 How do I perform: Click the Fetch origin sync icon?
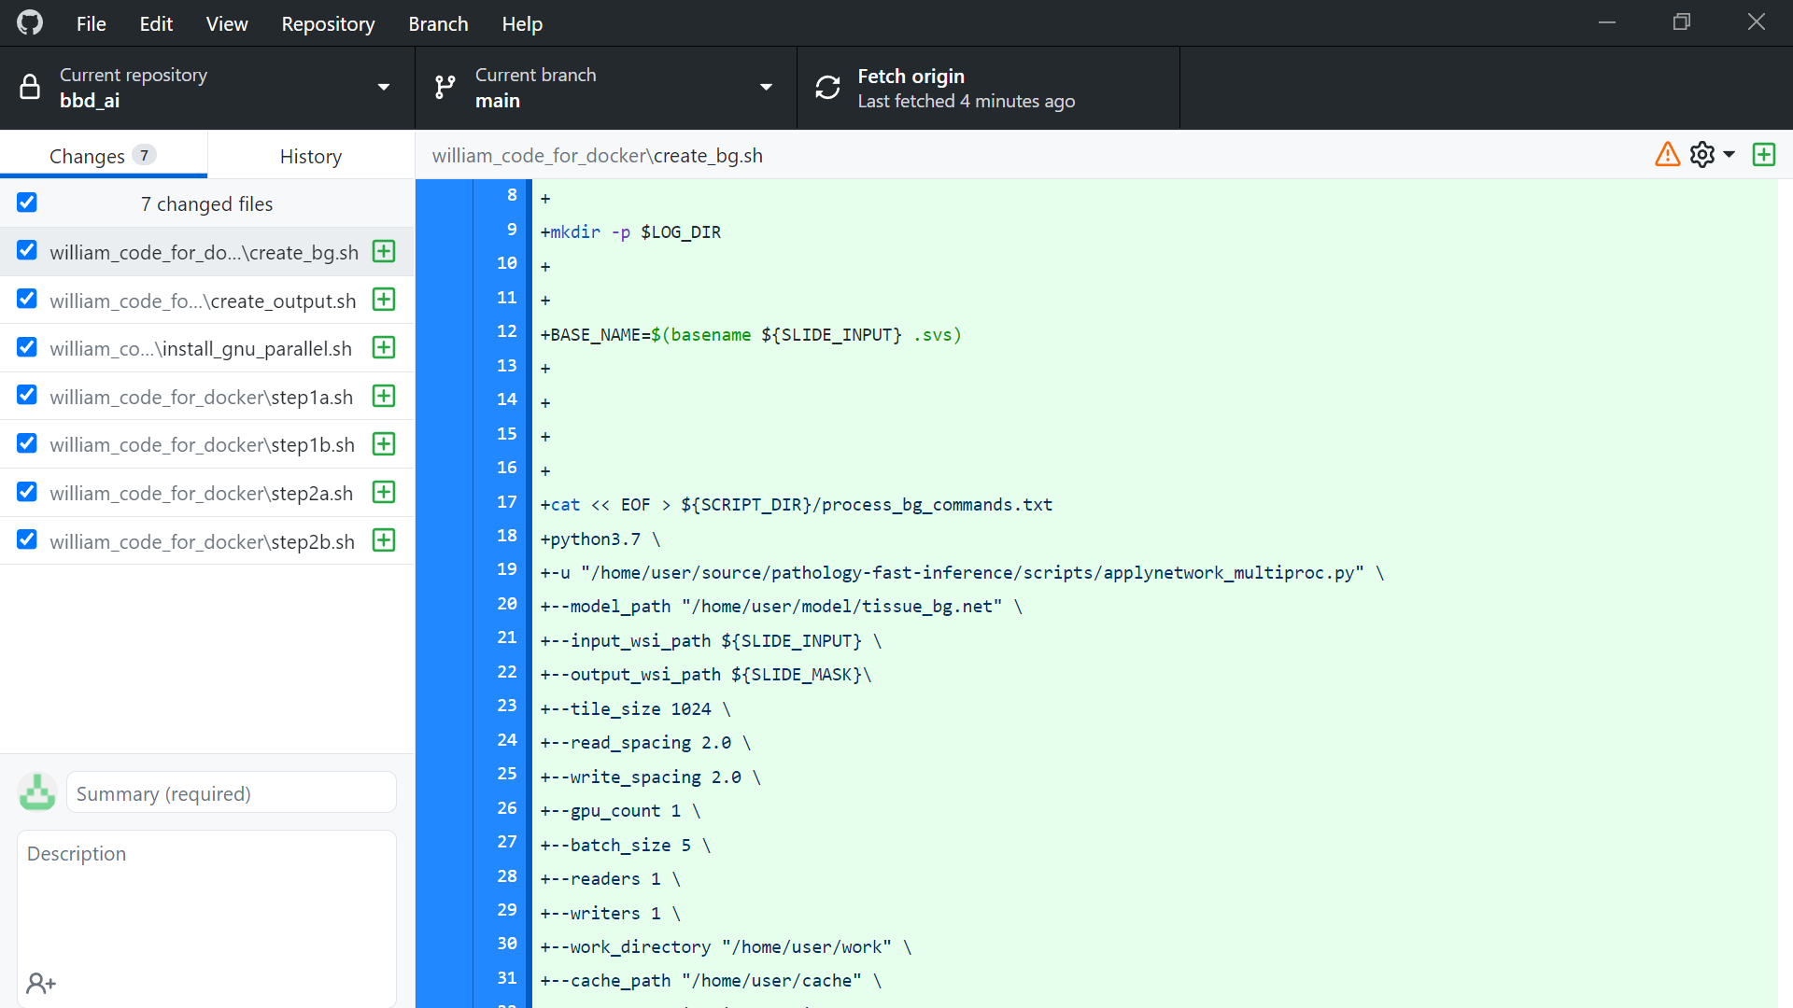click(827, 87)
